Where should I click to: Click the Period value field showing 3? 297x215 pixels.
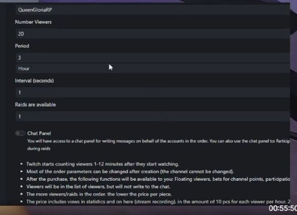[152, 58]
